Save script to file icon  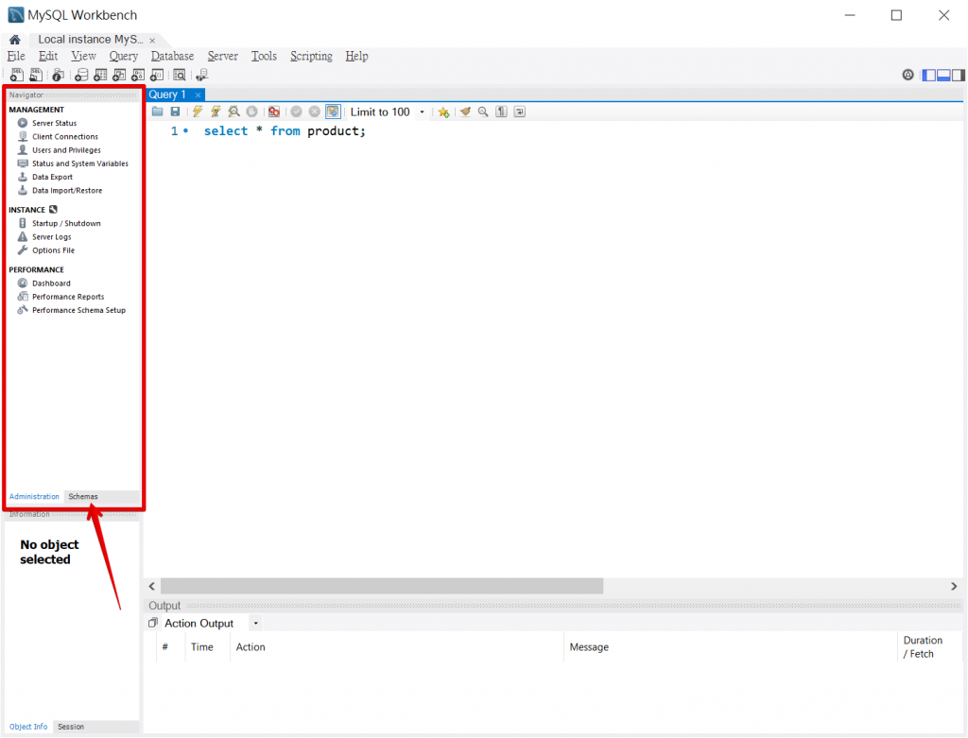[175, 112]
